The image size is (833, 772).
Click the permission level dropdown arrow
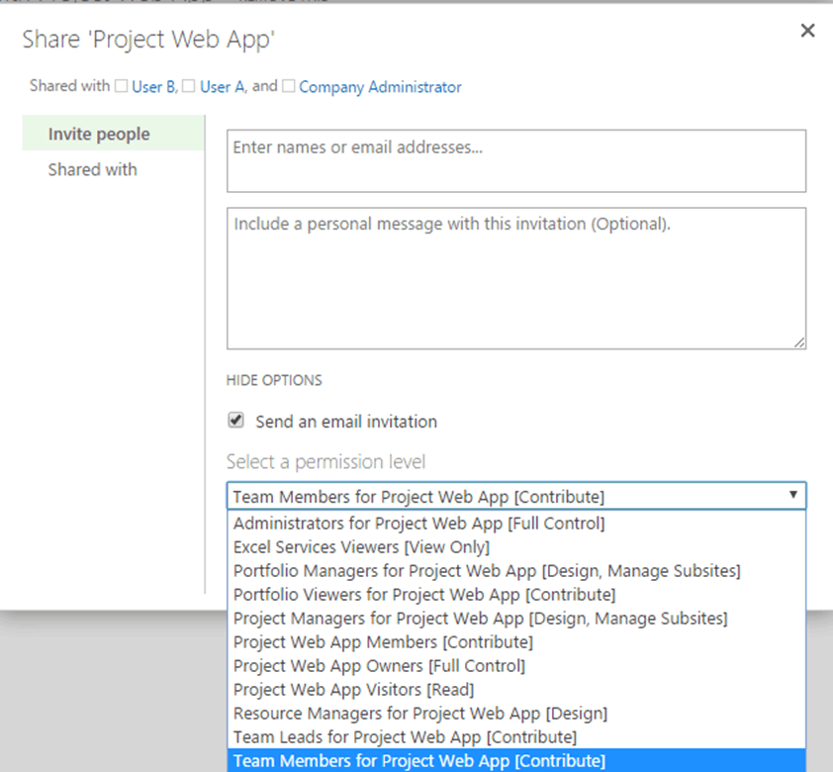click(792, 495)
